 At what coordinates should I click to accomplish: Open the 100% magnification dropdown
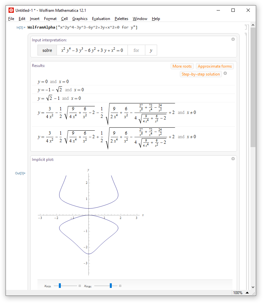click(238, 293)
